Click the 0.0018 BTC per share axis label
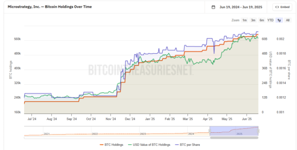 [x=281, y=53]
